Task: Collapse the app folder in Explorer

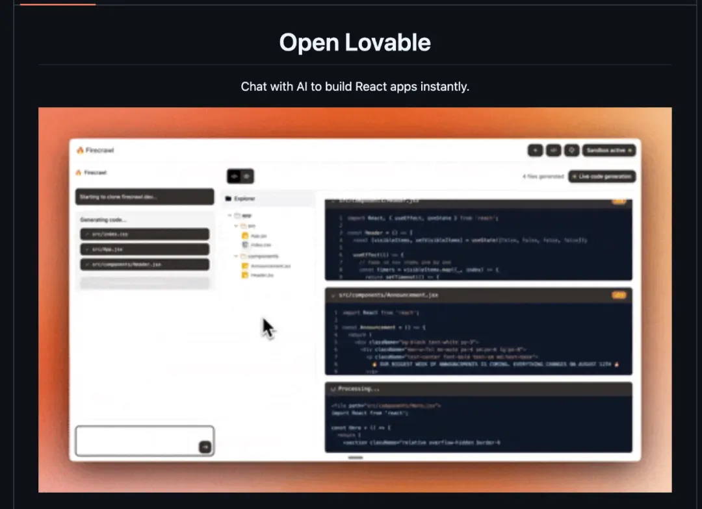Action: (230, 216)
